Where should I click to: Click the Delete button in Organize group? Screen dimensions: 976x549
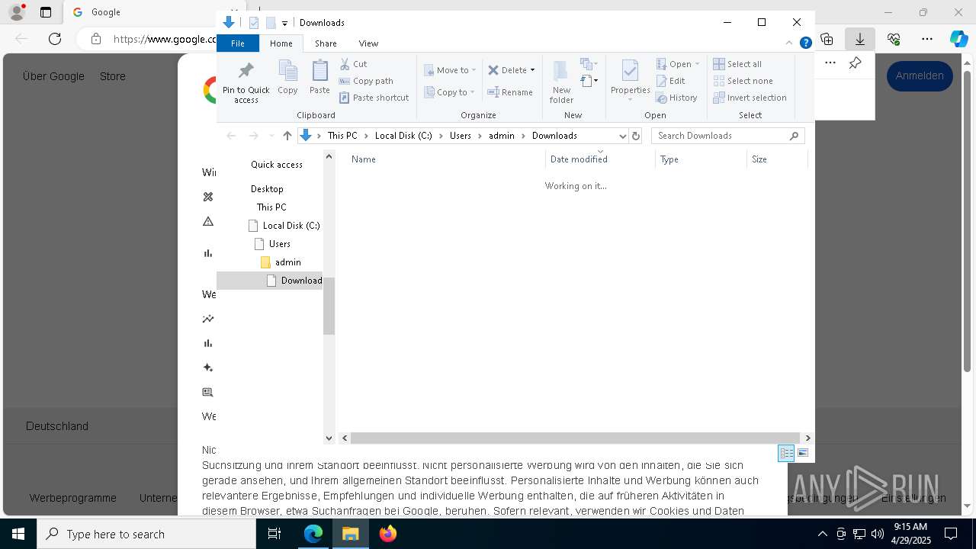point(511,70)
